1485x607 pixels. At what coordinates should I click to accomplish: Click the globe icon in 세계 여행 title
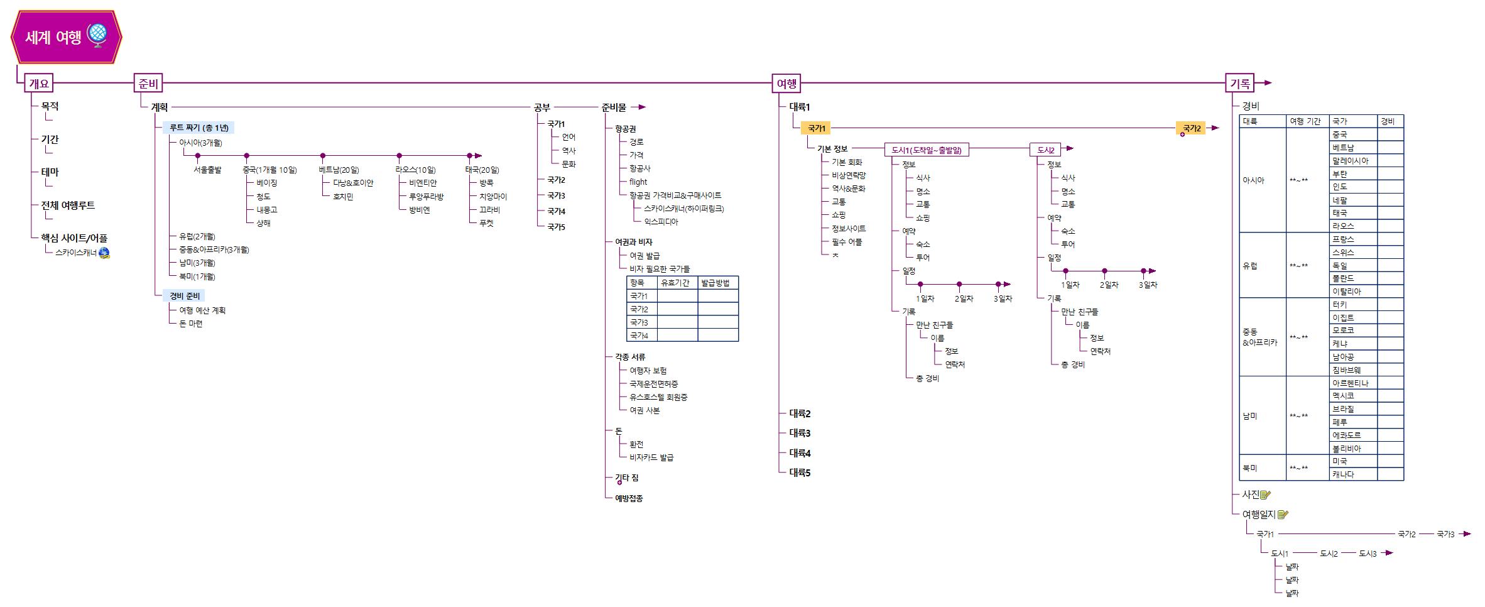tap(97, 36)
